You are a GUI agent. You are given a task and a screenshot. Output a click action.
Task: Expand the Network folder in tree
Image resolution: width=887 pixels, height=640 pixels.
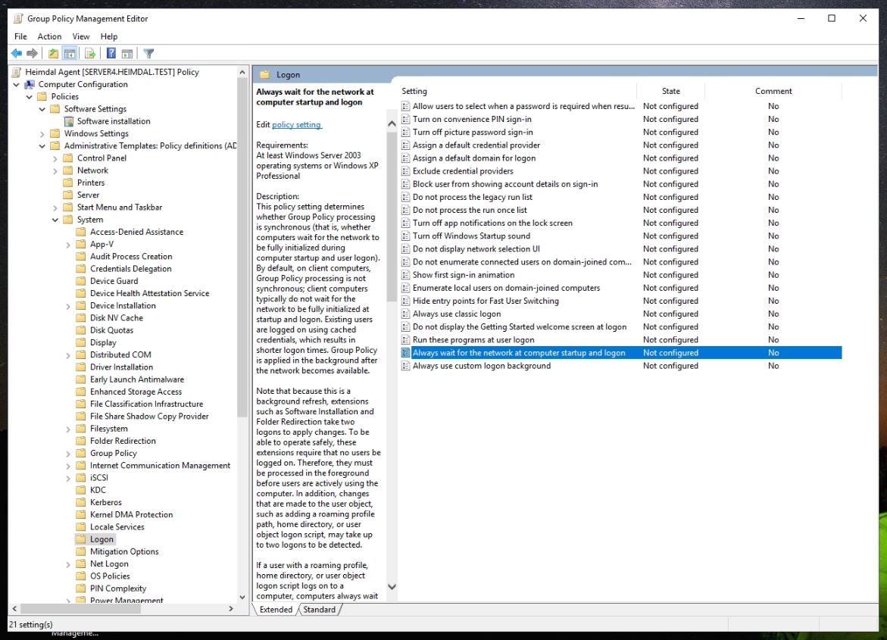click(x=55, y=170)
